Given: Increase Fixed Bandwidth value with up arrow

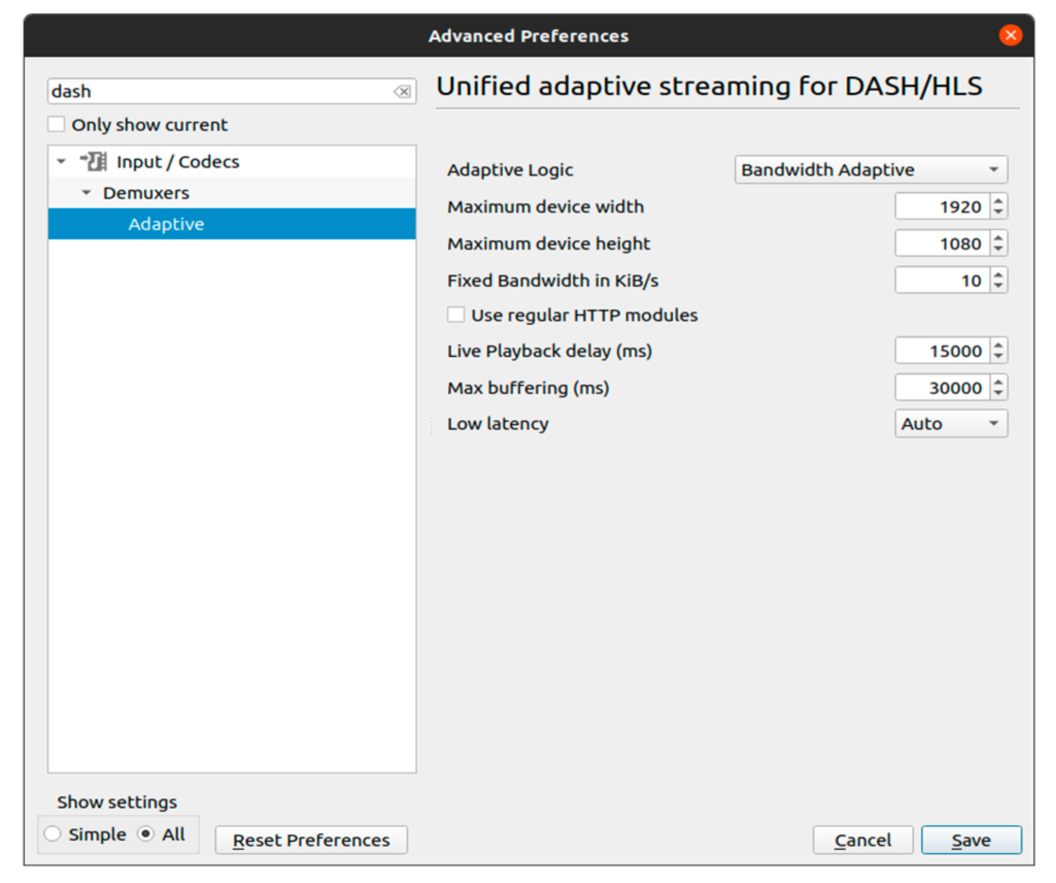Looking at the screenshot, I should point(998,275).
